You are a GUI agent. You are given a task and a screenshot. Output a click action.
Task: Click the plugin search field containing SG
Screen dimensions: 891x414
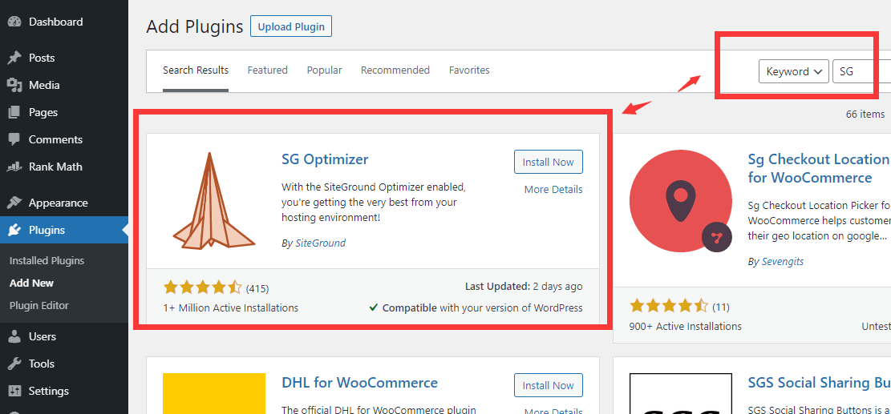(861, 71)
